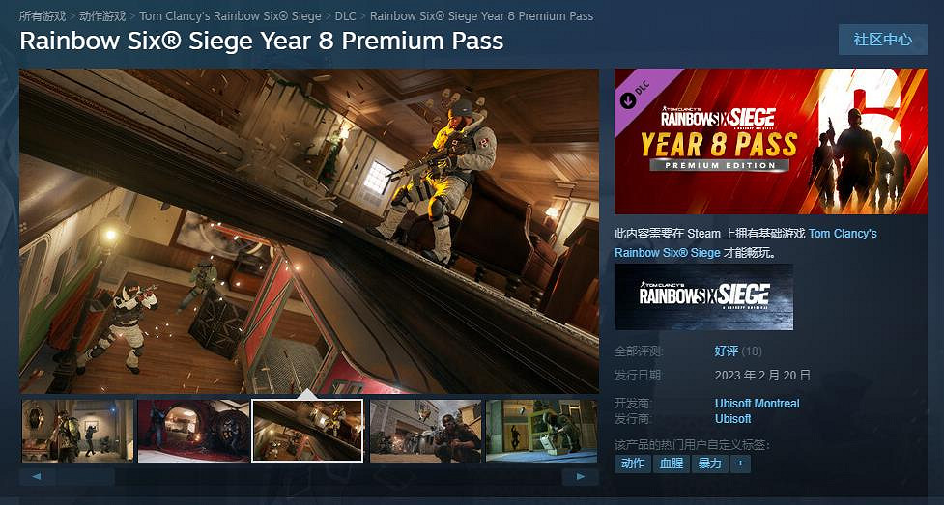Click the screenshot strip scrollbar handle
The height and width of the screenshot is (505, 944).
coord(85,477)
